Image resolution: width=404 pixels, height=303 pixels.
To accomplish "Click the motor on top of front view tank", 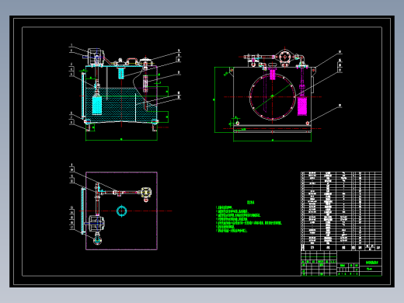I will pos(96,57).
